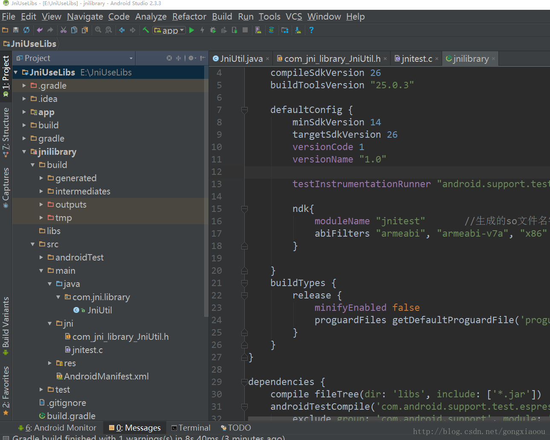
Task: Expand the res folder arrow
Action: (50, 363)
